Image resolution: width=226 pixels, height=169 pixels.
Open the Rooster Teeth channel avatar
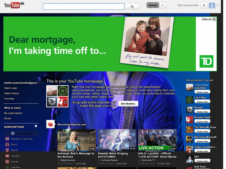click(x=190, y=120)
